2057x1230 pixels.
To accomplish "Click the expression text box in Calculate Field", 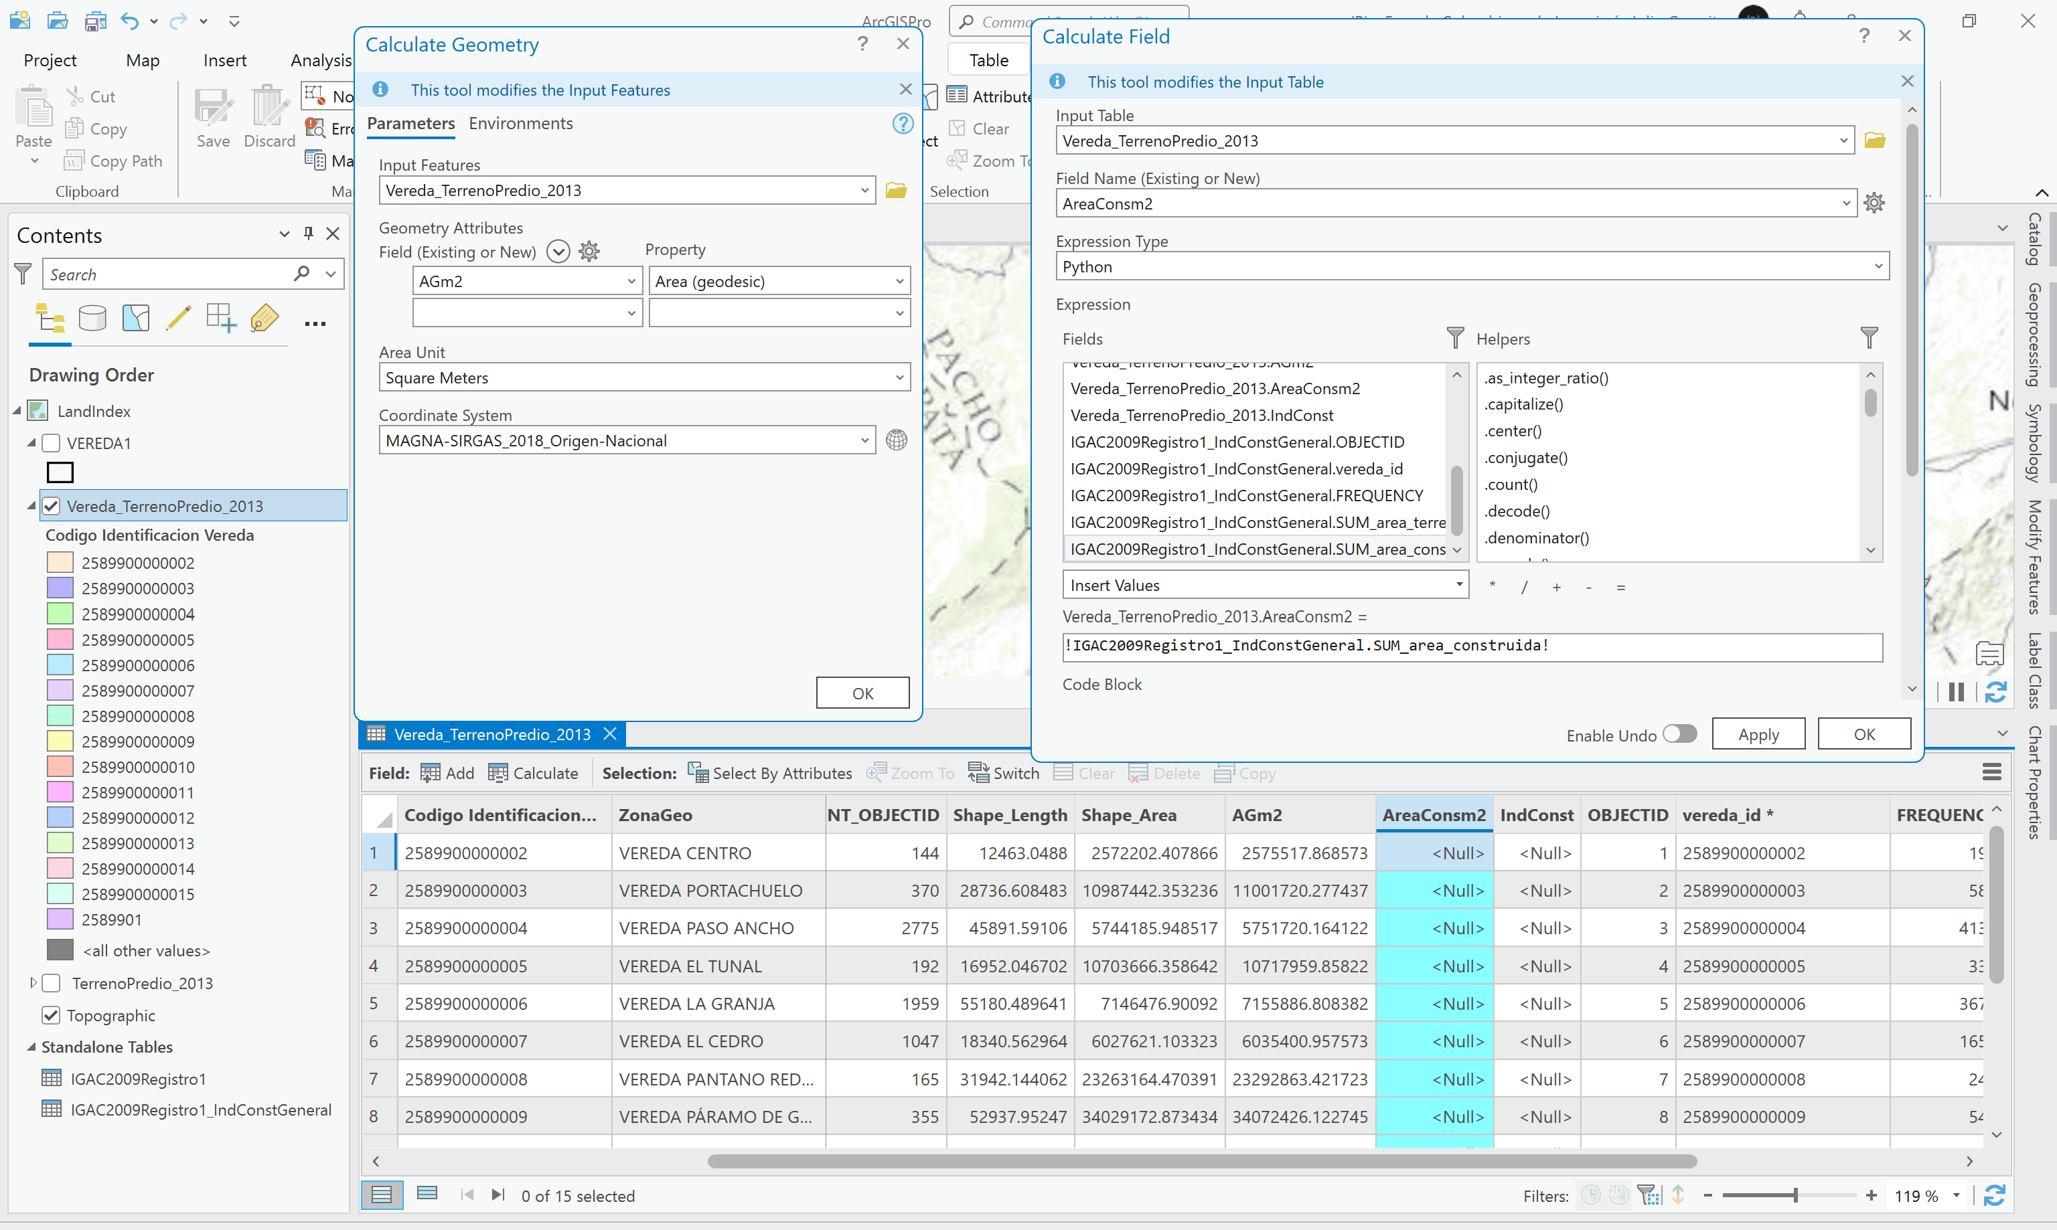I will 1472,646.
